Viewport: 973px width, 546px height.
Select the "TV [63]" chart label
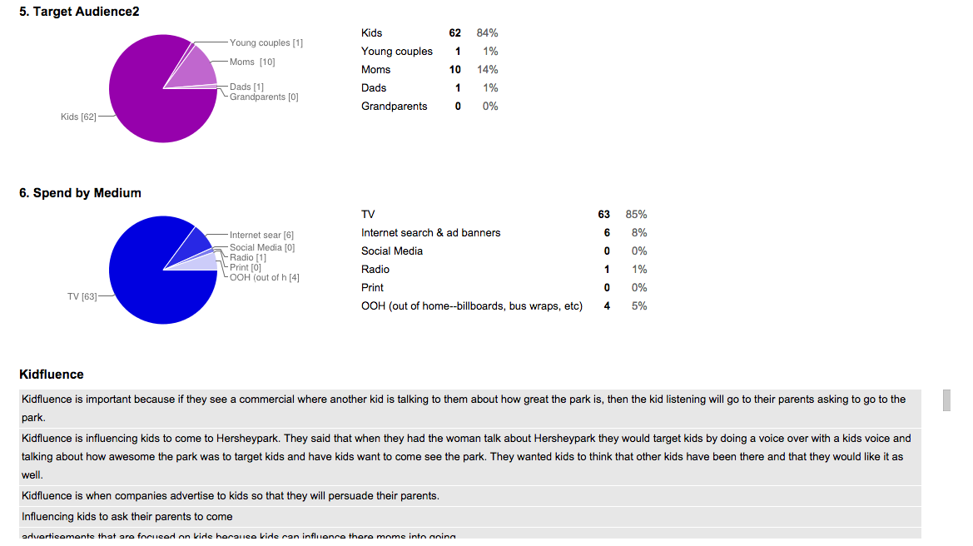(83, 297)
